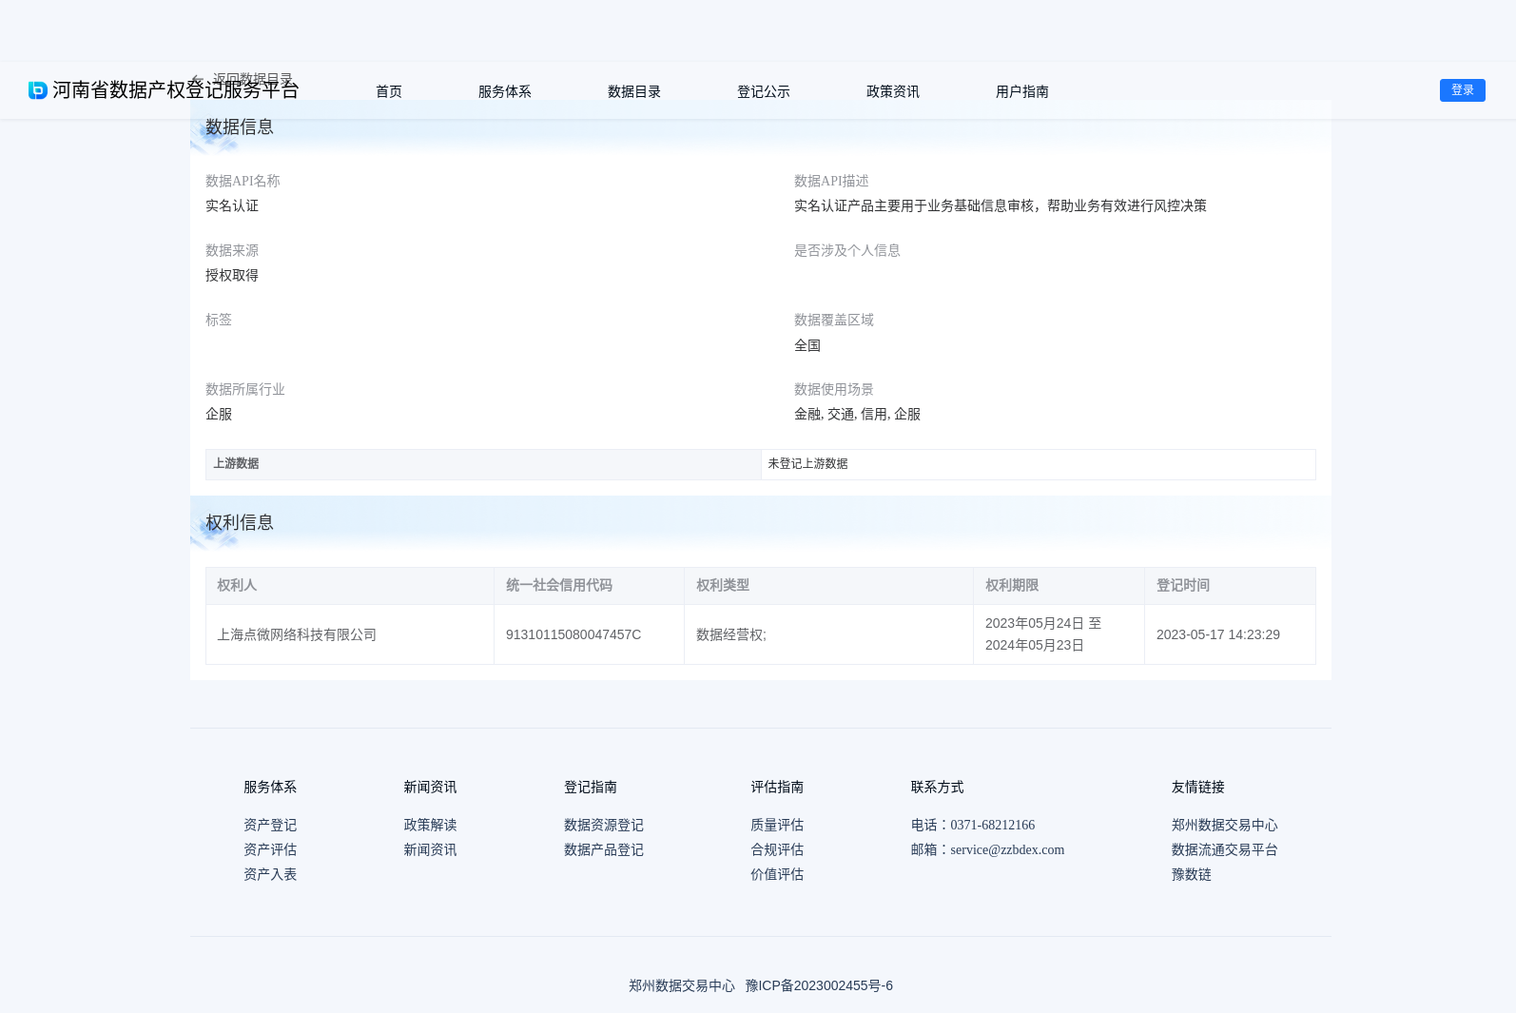The width and height of the screenshot is (1516, 1013).
Task: Click email service@zzbdex.com
Action: [x=1007, y=849]
